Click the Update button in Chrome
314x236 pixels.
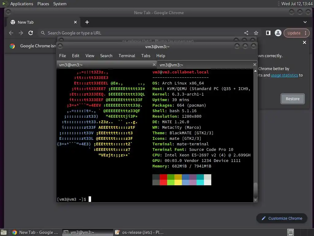(294, 33)
